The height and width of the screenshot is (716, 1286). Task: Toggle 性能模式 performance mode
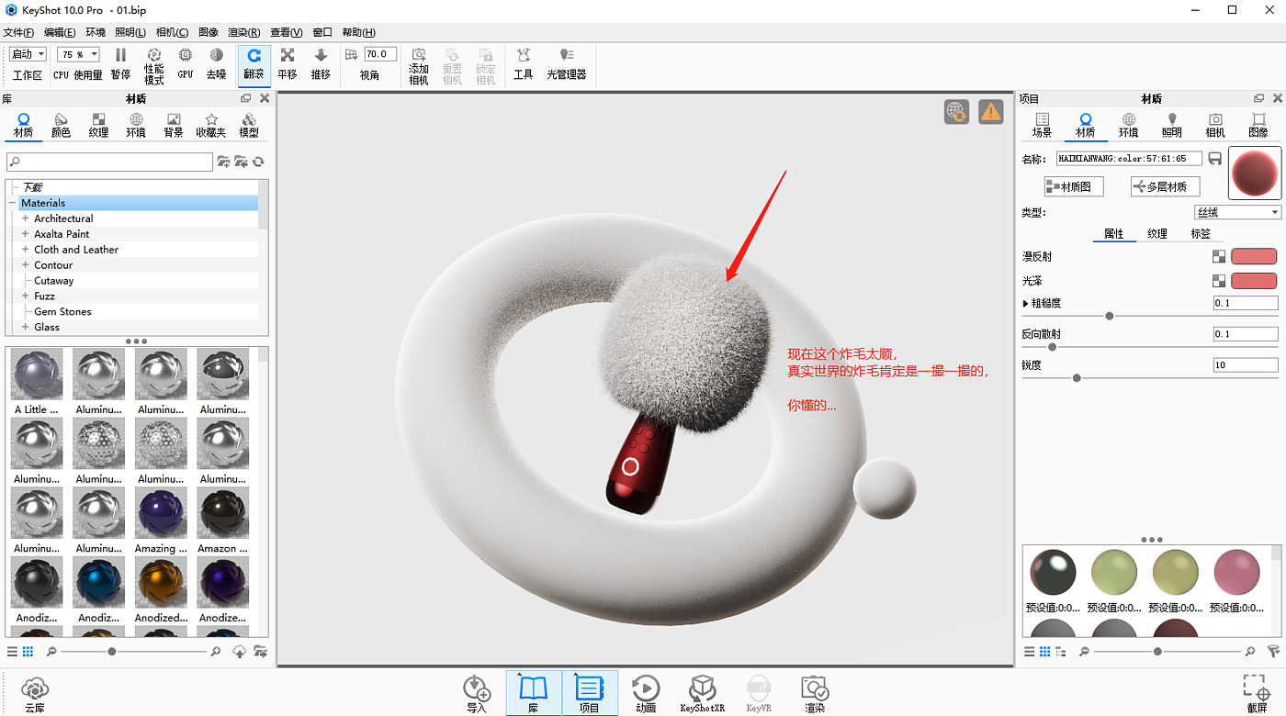tap(154, 57)
